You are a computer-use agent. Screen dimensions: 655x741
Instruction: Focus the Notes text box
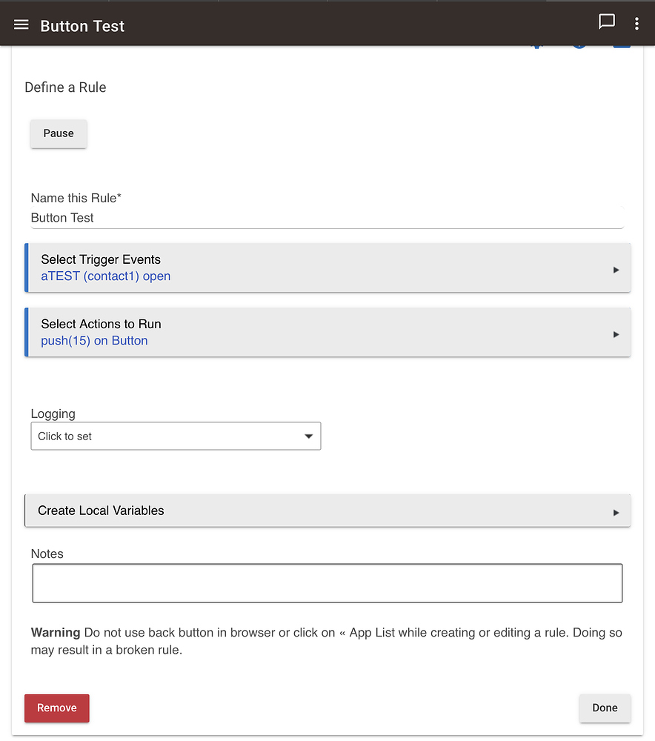pos(327,583)
